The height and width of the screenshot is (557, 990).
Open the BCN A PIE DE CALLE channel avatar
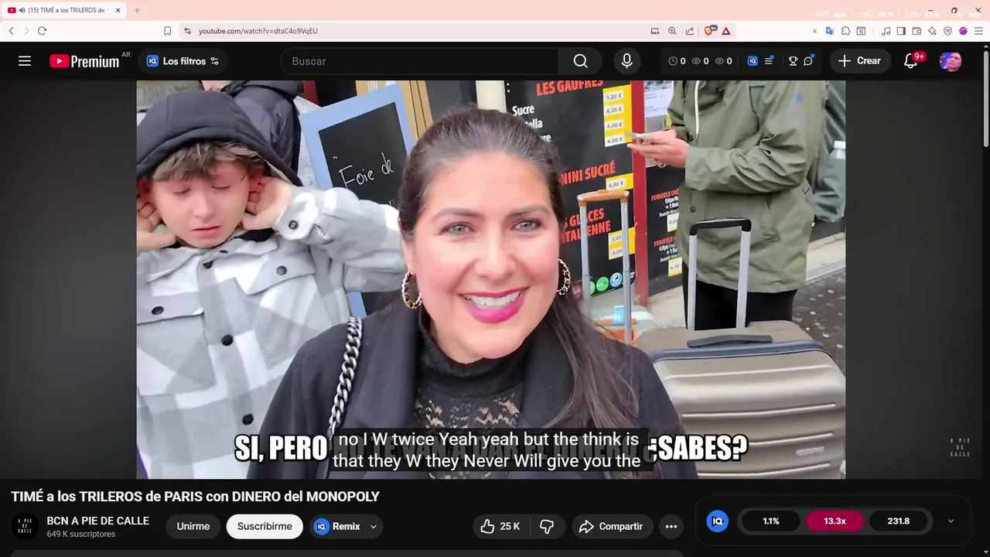coord(25,526)
